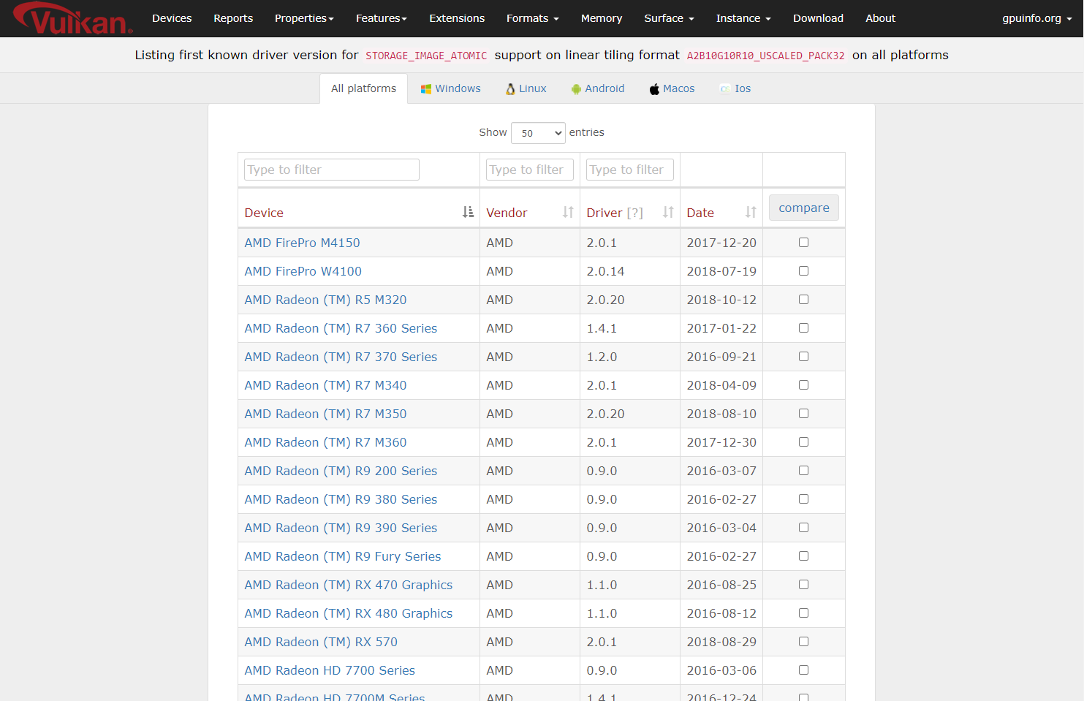
Task: Click the Apple Macos icon
Action: (x=654, y=89)
